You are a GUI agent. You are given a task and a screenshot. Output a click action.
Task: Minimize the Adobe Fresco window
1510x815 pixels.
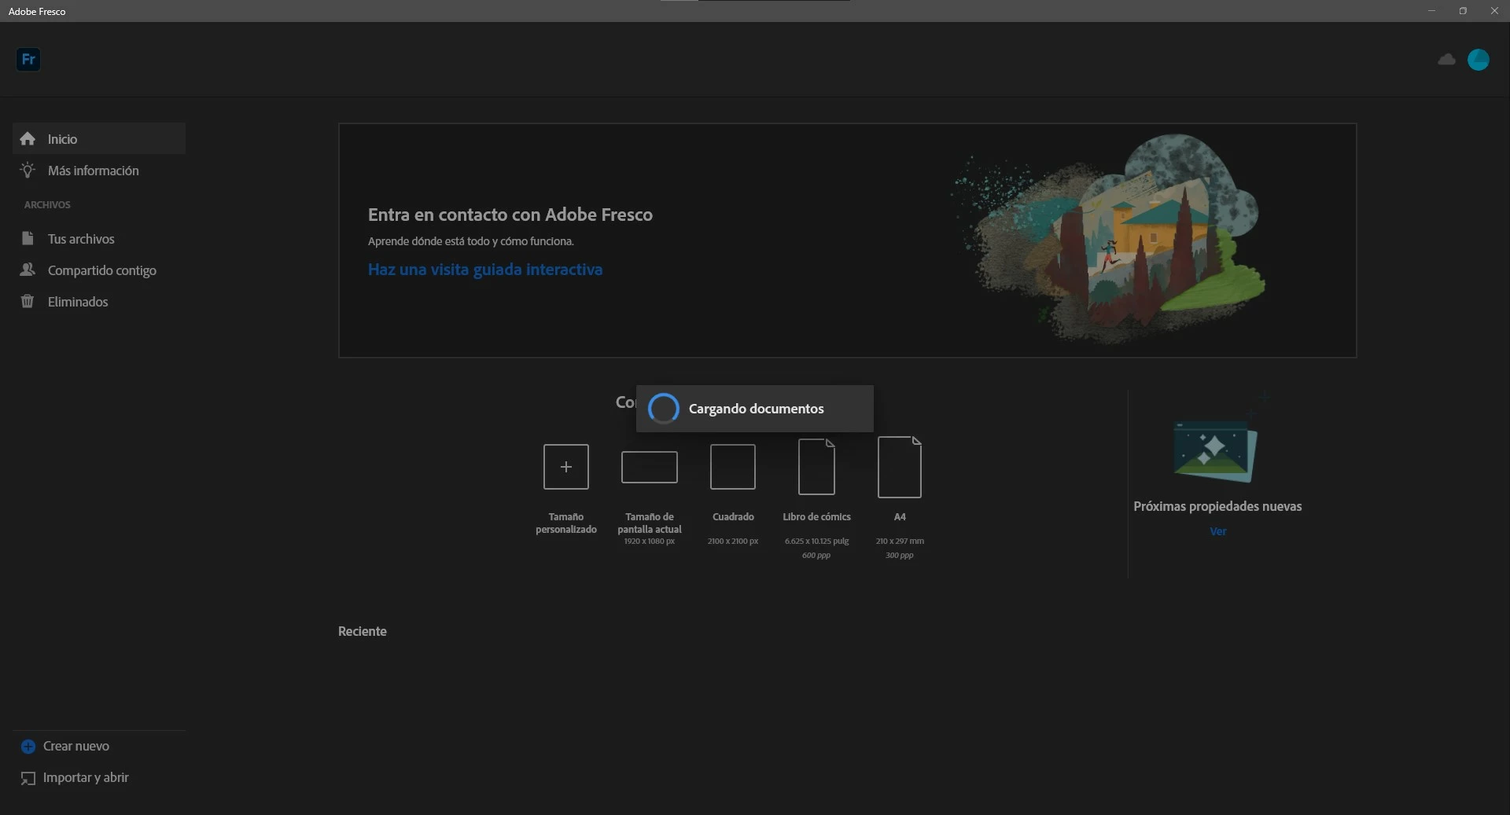point(1431,11)
